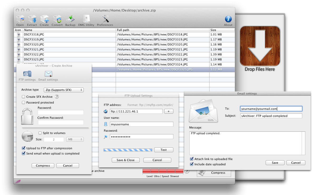Image resolution: width=322 pixels, height=195 pixels.
Task: Expand the Archive type Zip dropdown
Action: [x=64, y=90]
